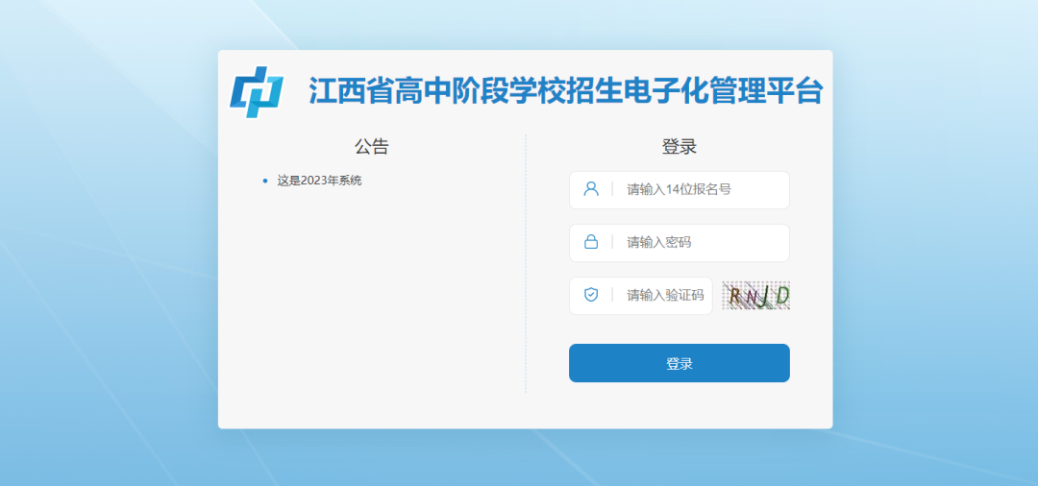Click the 公告 section heading

click(372, 147)
